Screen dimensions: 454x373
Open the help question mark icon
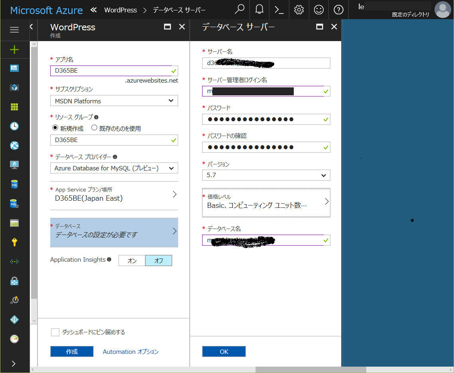338,10
